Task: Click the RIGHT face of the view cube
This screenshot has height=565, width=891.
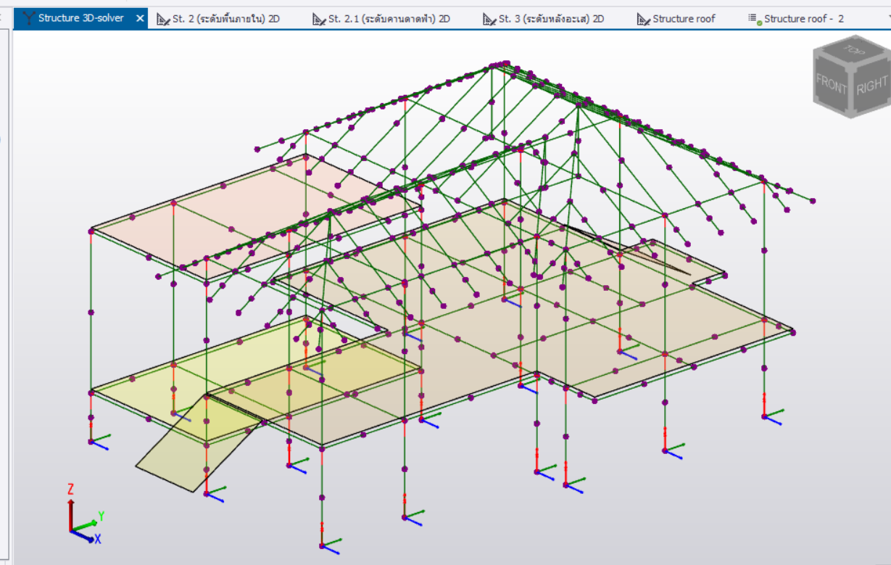Action: (x=871, y=86)
